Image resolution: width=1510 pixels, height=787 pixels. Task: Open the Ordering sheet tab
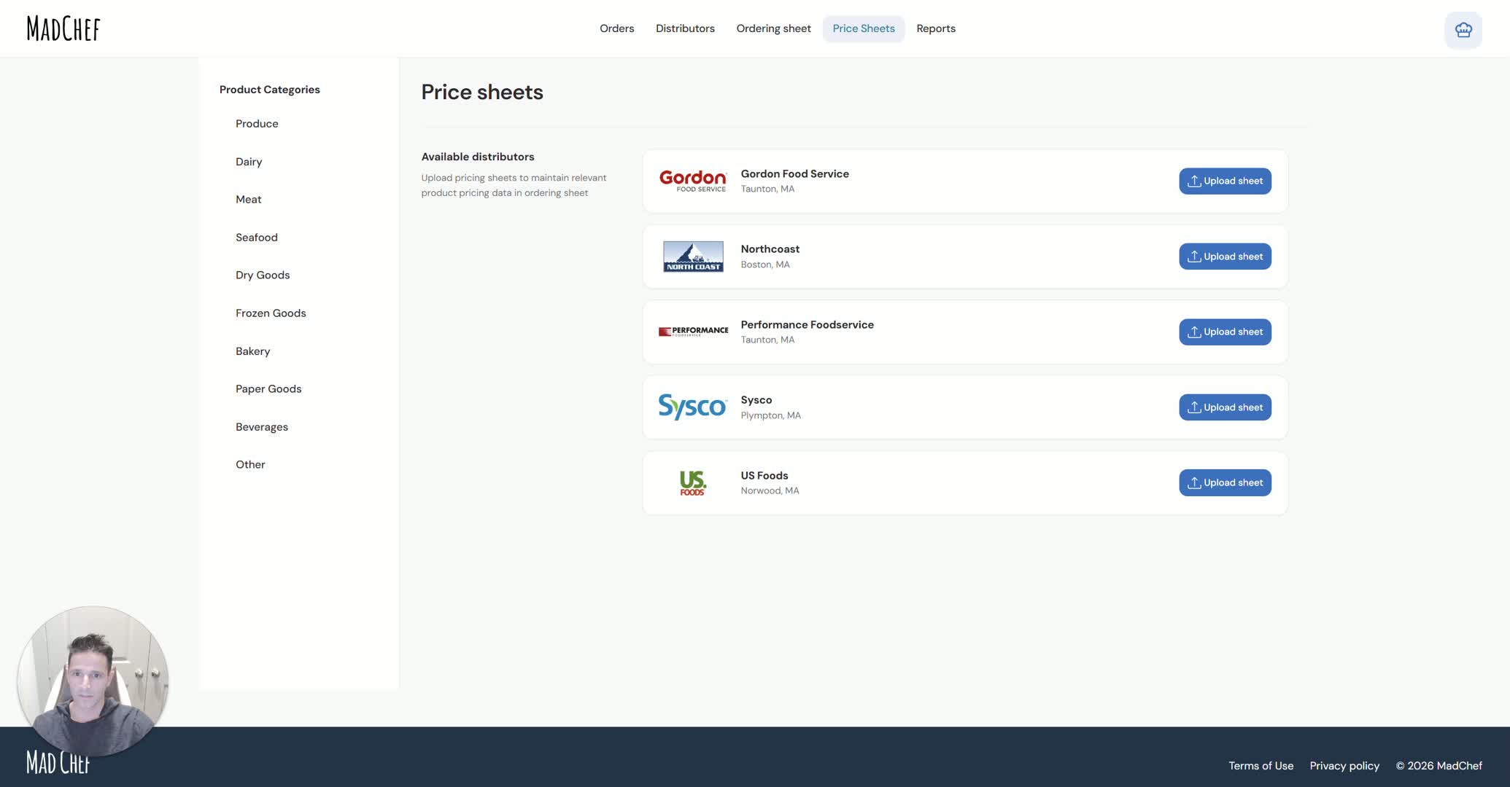773,28
